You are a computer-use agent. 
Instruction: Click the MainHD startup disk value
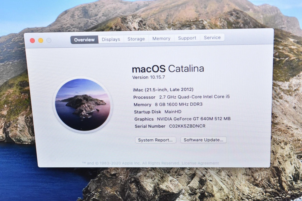[x=173, y=112]
